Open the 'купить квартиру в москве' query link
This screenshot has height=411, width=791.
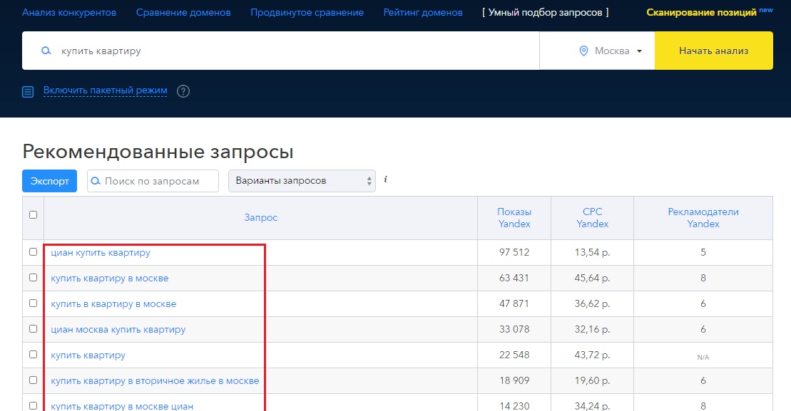coord(109,279)
